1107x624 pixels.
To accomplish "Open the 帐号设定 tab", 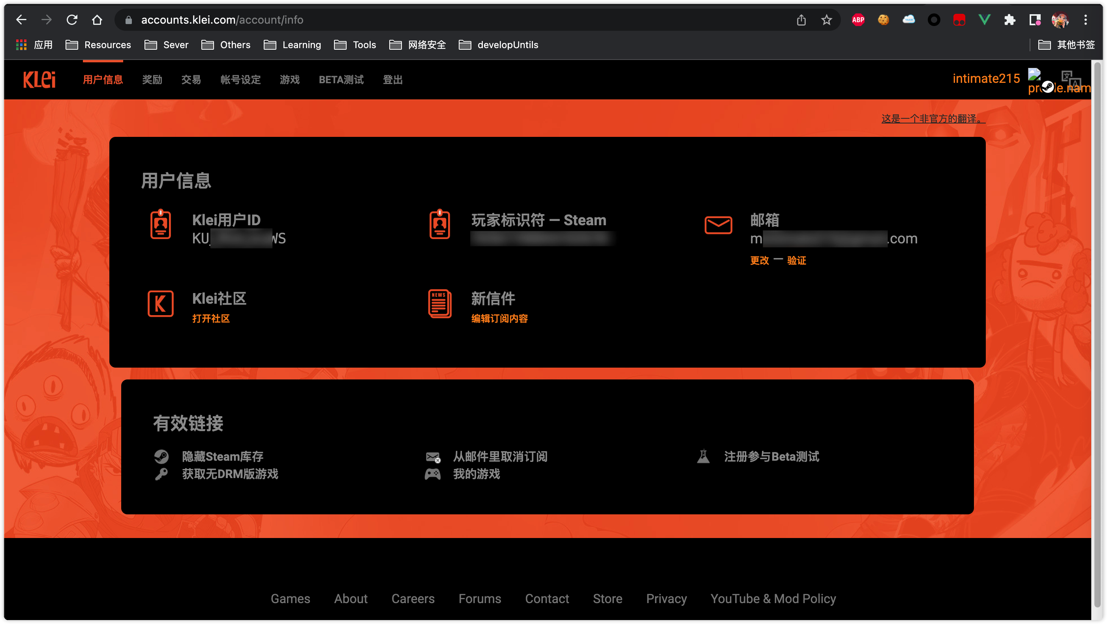I will pos(240,79).
